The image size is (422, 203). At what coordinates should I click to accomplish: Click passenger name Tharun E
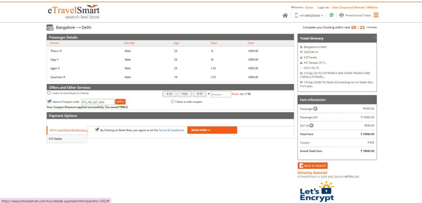[x=56, y=51]
